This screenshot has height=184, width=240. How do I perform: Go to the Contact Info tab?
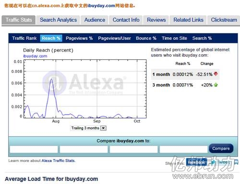126,20
